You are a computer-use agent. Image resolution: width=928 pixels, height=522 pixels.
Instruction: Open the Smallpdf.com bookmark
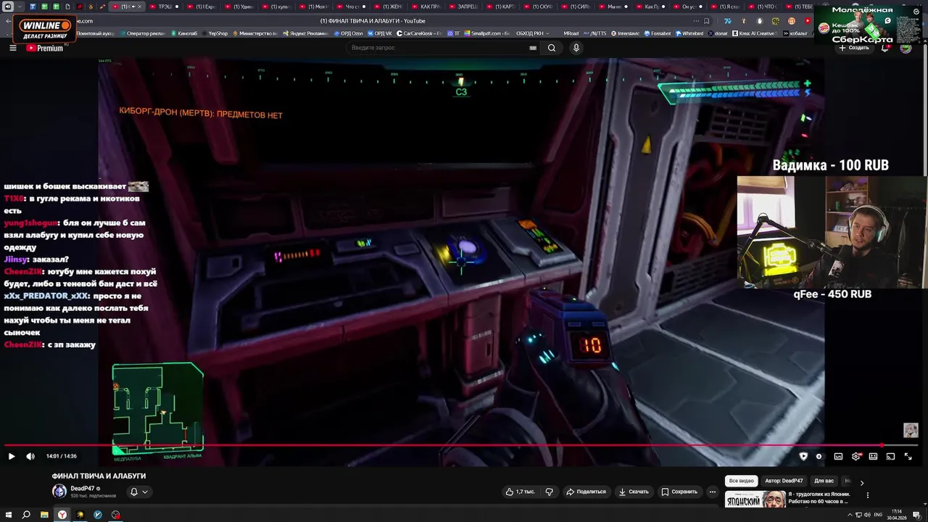pyautogui.click(x=488, y=33)
